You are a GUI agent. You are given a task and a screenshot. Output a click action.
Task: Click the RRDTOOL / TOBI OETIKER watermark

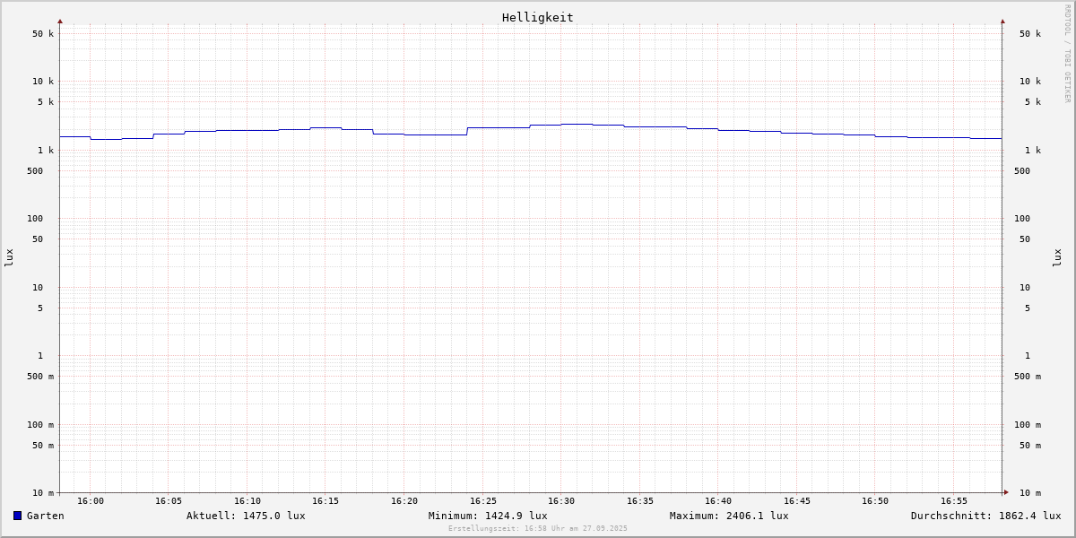(1067, 54)
